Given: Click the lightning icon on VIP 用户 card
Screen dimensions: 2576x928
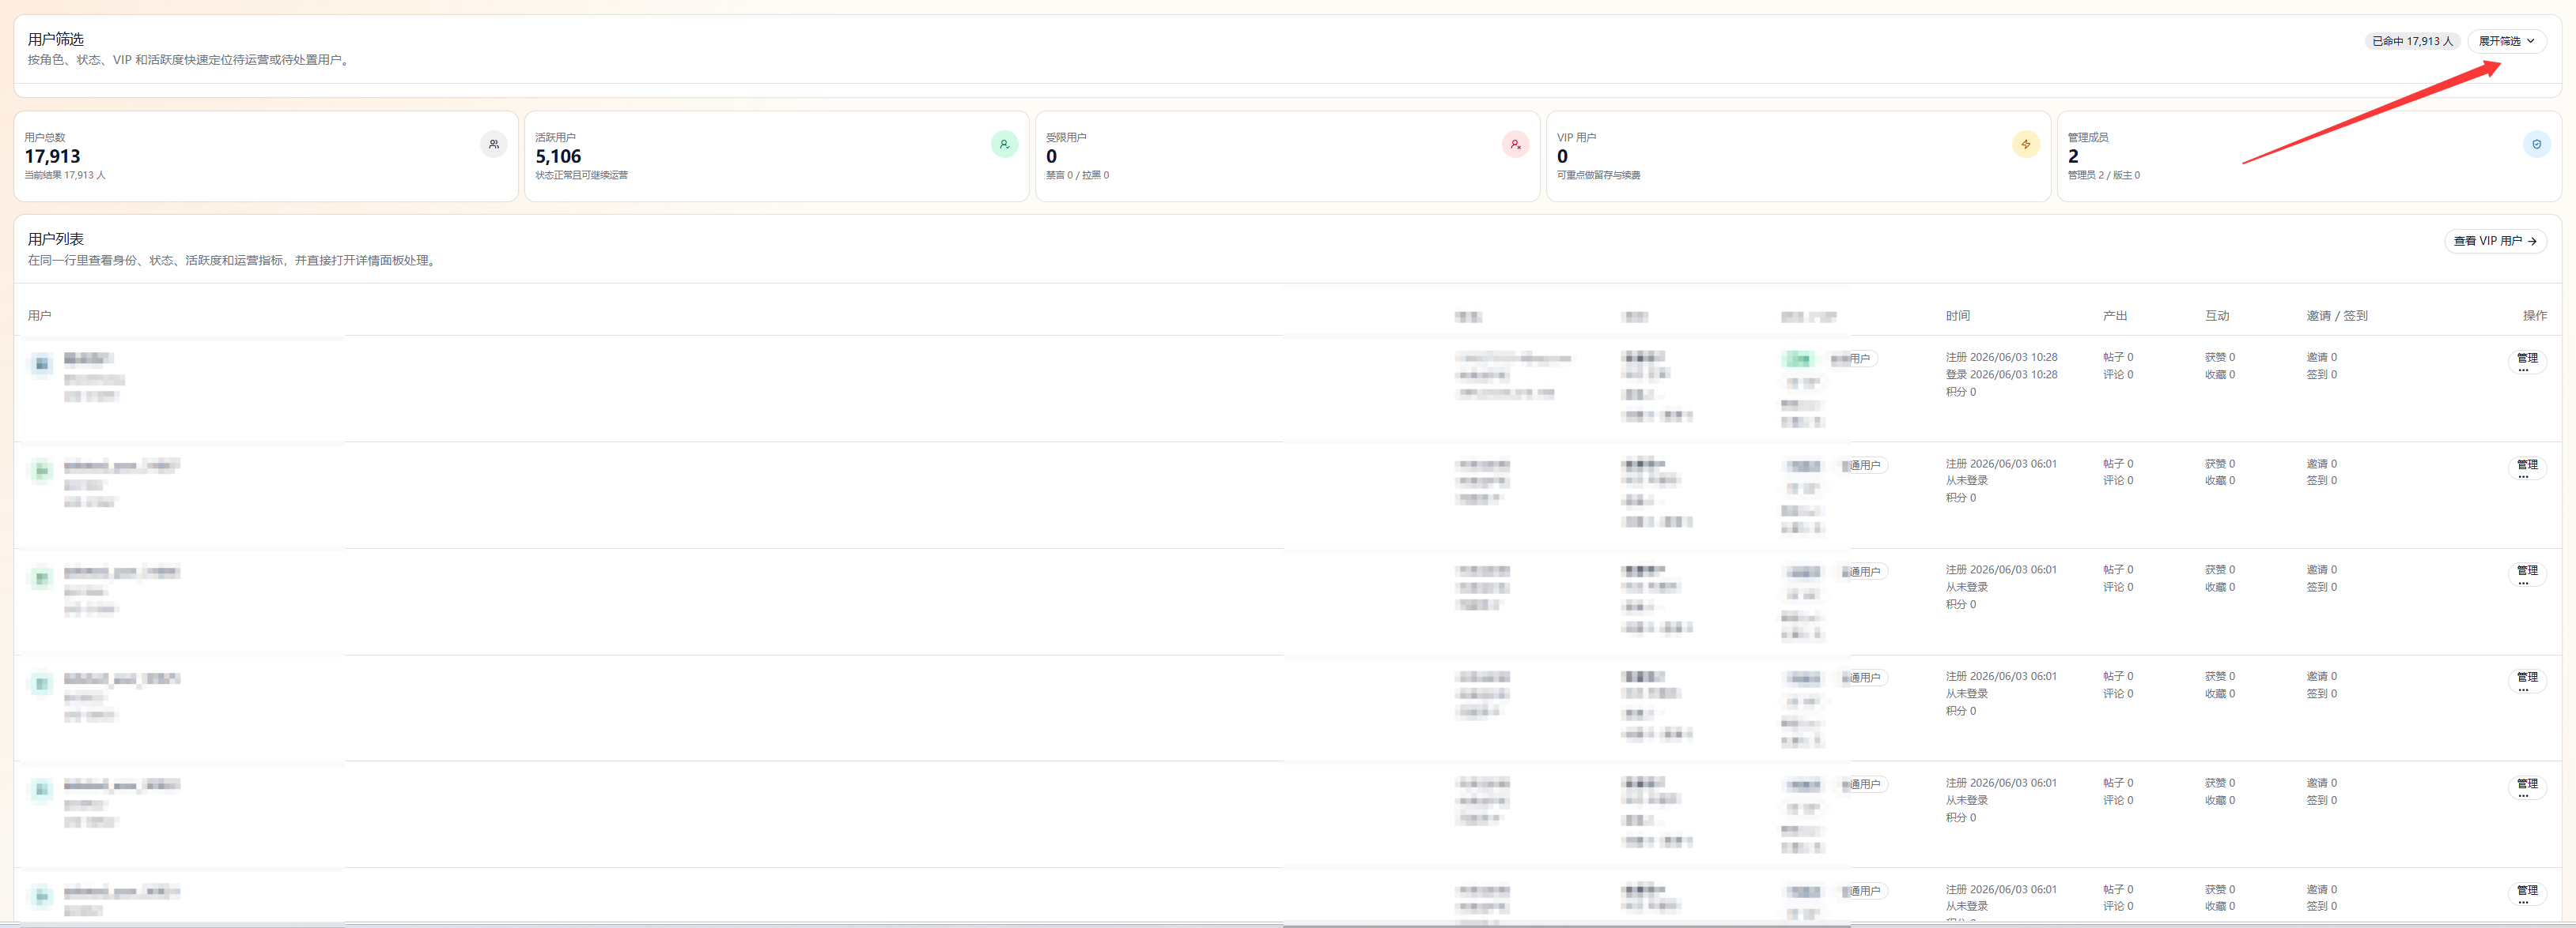Looking at the screenshot, I should click(2025, 145).
